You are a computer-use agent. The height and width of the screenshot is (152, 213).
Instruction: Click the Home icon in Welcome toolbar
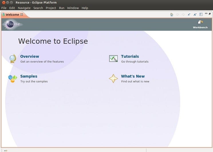click(x=171, y=14)
